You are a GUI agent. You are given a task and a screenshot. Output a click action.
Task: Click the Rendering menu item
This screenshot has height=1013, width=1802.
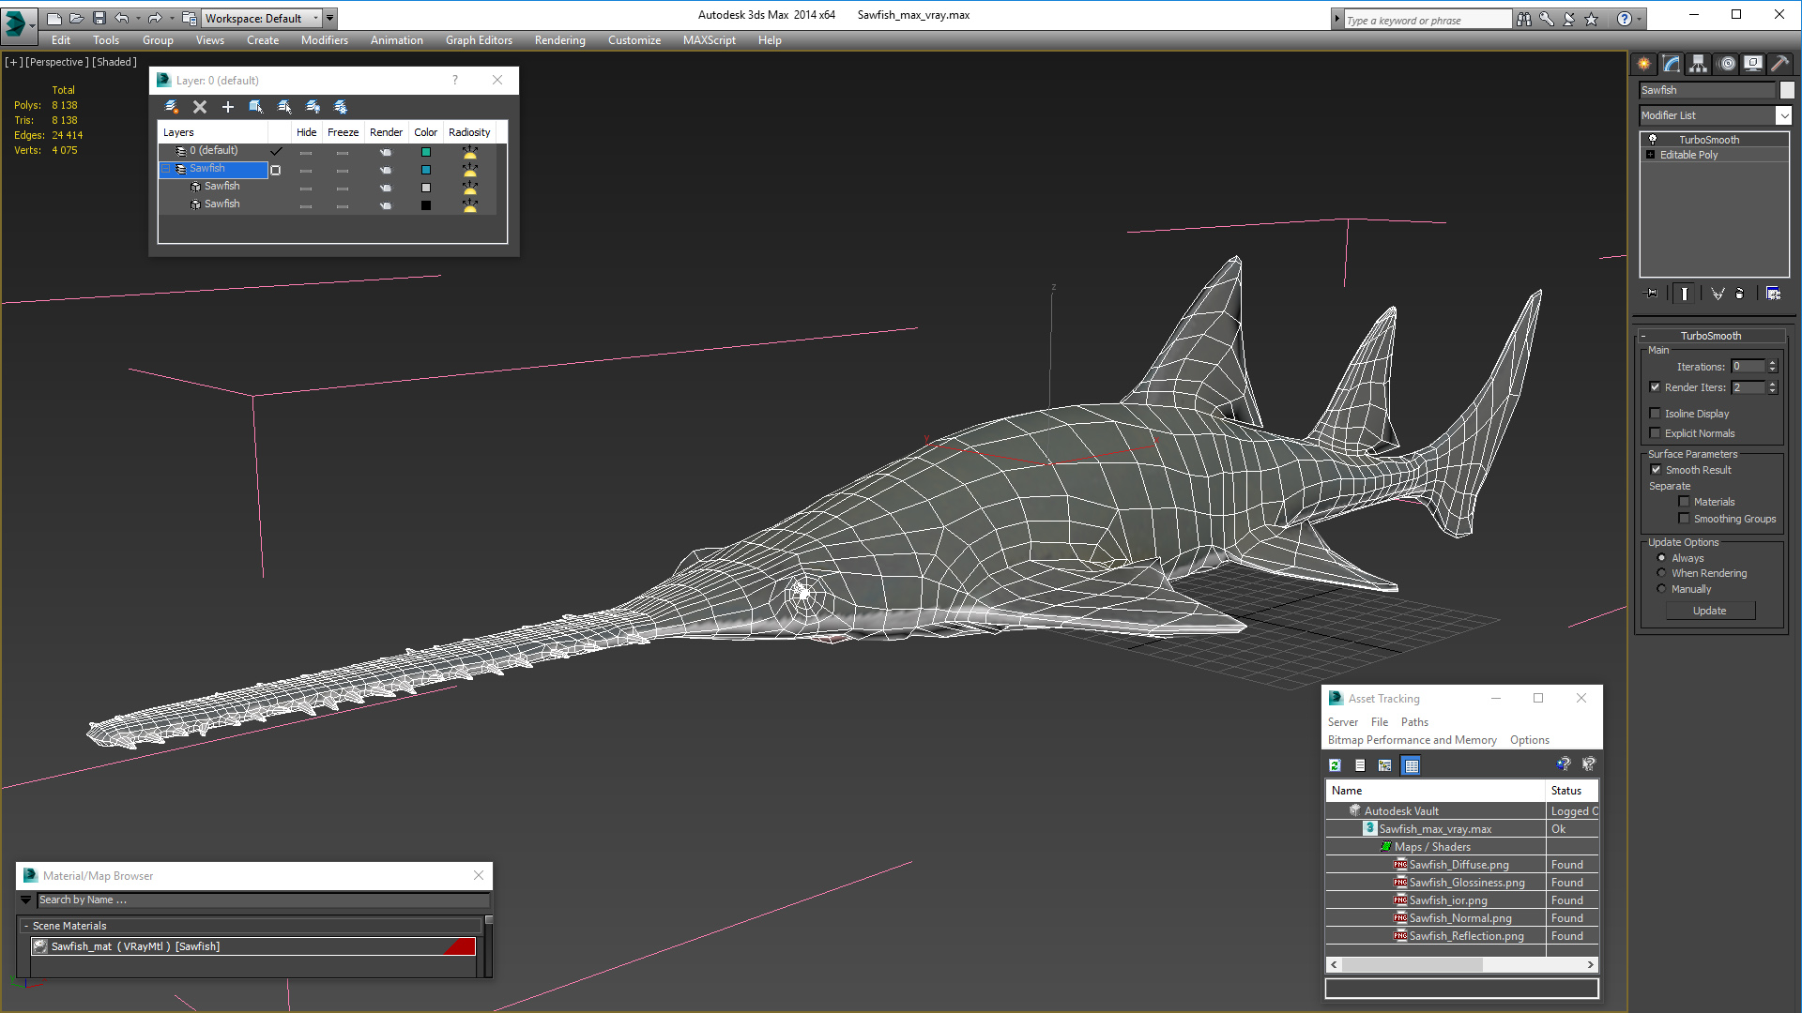point(560,39)
